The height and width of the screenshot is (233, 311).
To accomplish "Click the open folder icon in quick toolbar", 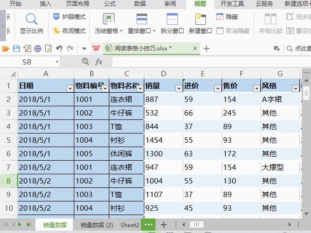I will click(x=5, y=49).
